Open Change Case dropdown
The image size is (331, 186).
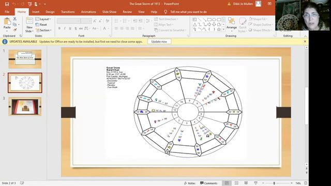pos(95,28)
